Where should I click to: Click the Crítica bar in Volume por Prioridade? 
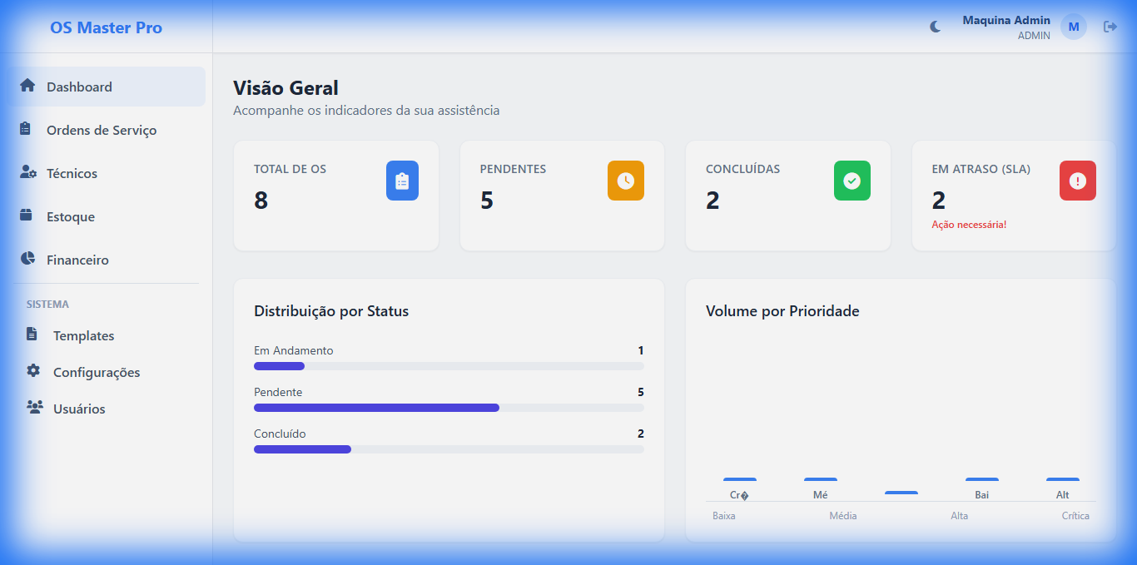(x=1063, y=481)
